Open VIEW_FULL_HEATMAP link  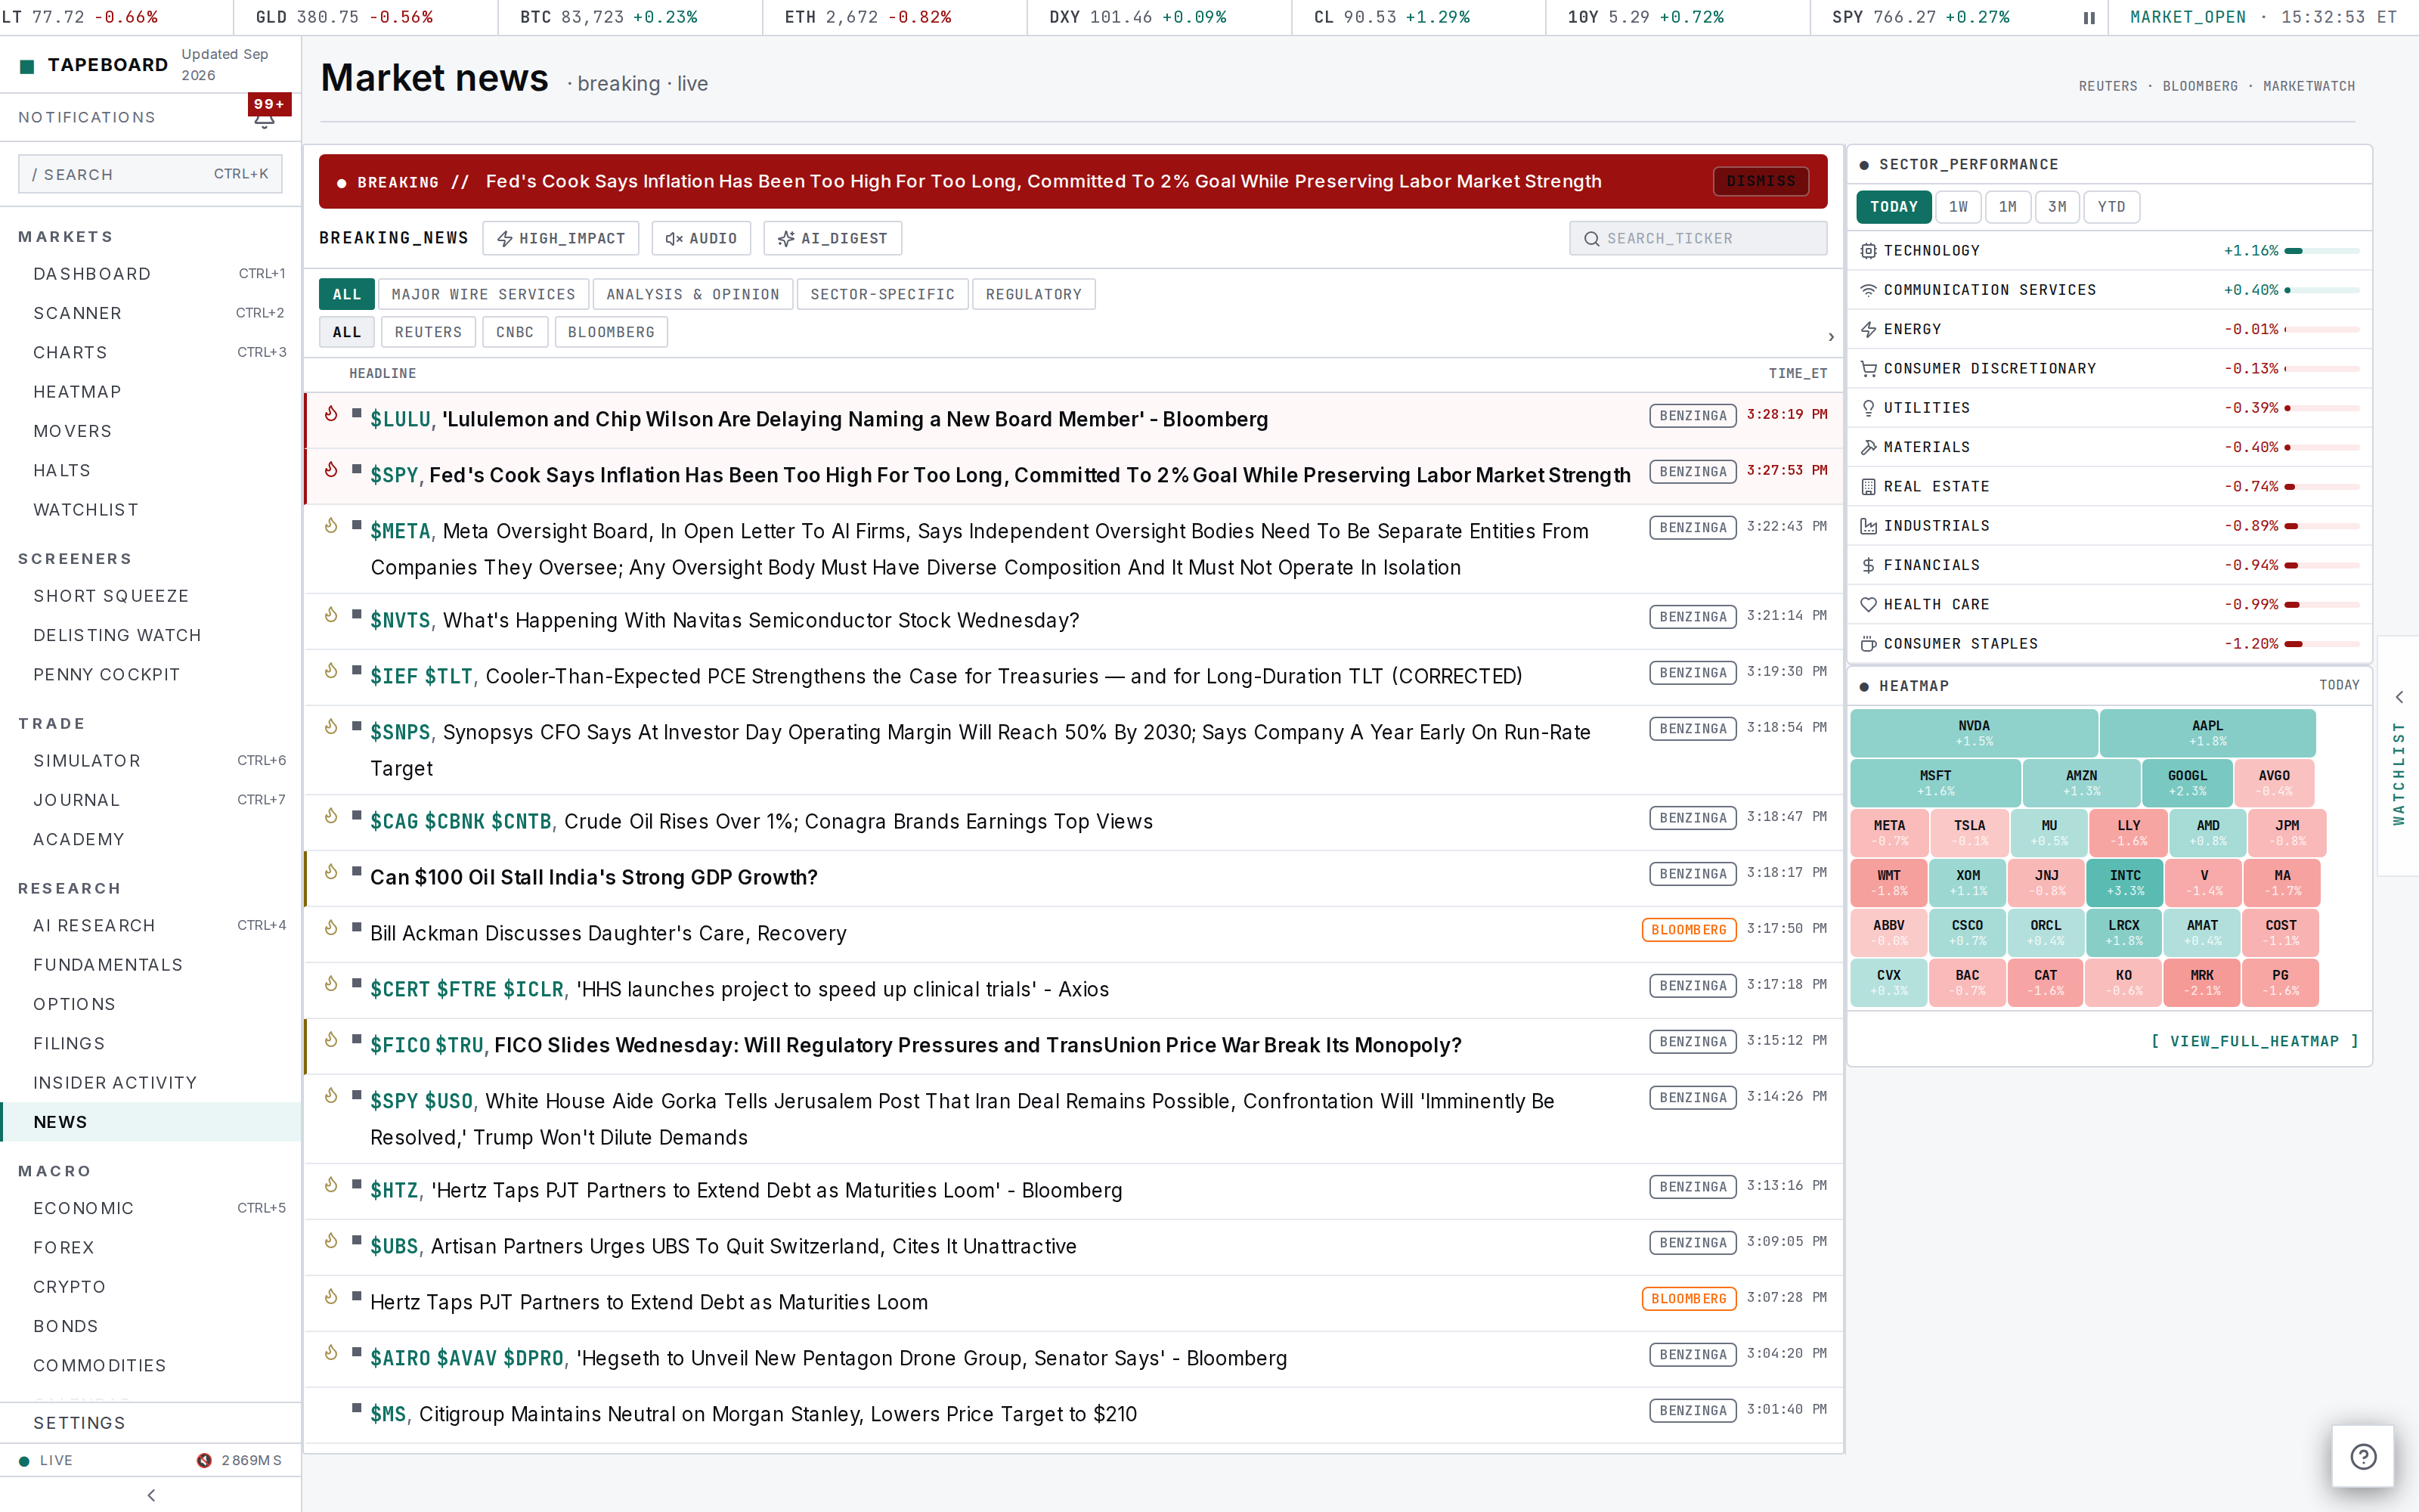(x=2254, y=1041)
